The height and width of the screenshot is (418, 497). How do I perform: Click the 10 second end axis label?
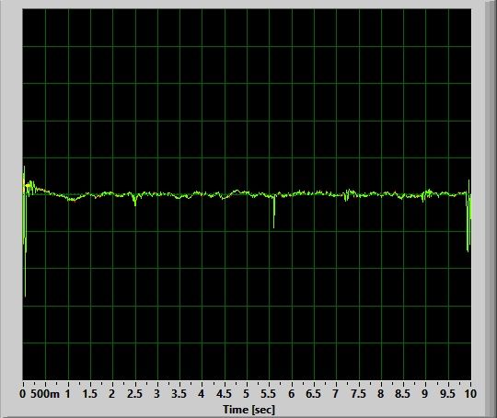[x=470, y=394]
